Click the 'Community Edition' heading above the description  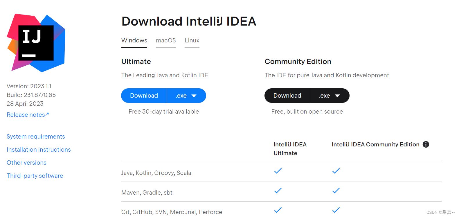tap(298, 62)
